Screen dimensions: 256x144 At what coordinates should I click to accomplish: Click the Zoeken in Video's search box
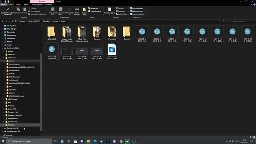pyautogui.click(x=241, y=21)
